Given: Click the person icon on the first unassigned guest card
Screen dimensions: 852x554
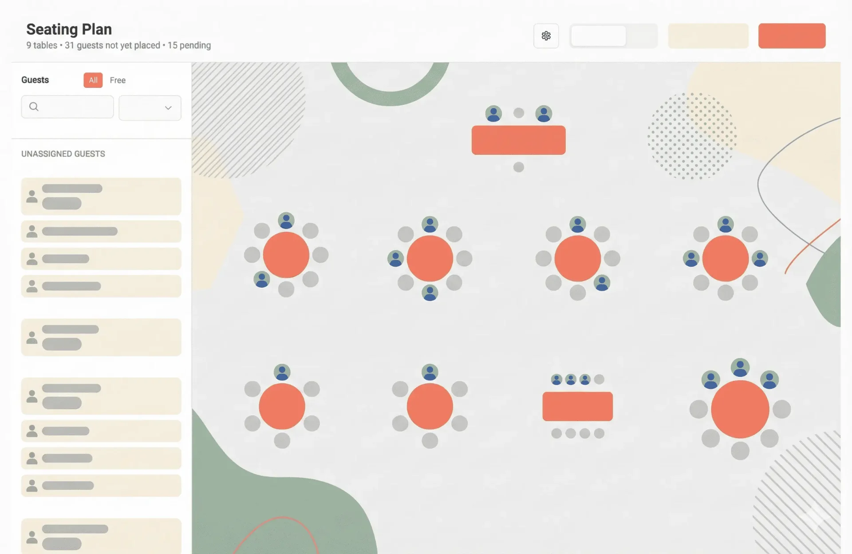Looking at the screenshot, I should point(32,197).
